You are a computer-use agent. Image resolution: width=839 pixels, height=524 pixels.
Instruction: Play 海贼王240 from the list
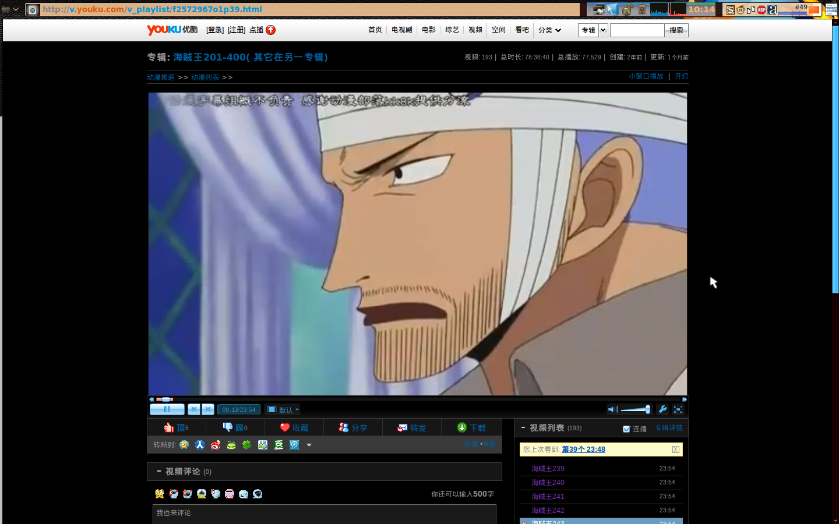pos(548,483)
